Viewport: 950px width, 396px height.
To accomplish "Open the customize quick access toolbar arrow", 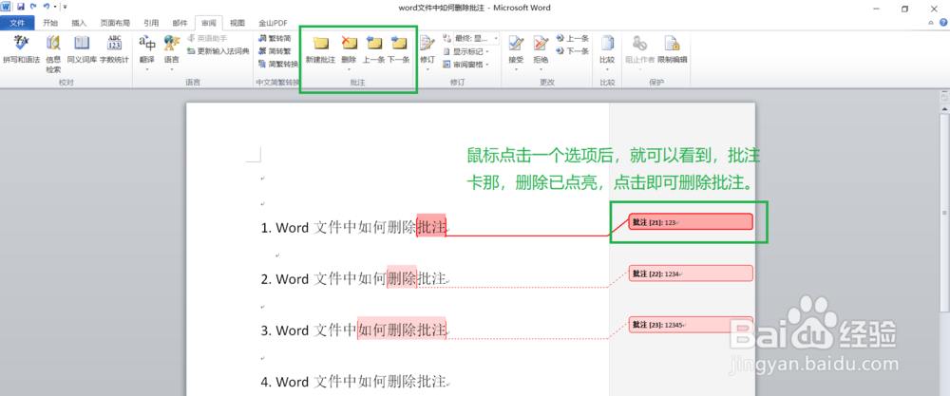I will click(65, 7).
